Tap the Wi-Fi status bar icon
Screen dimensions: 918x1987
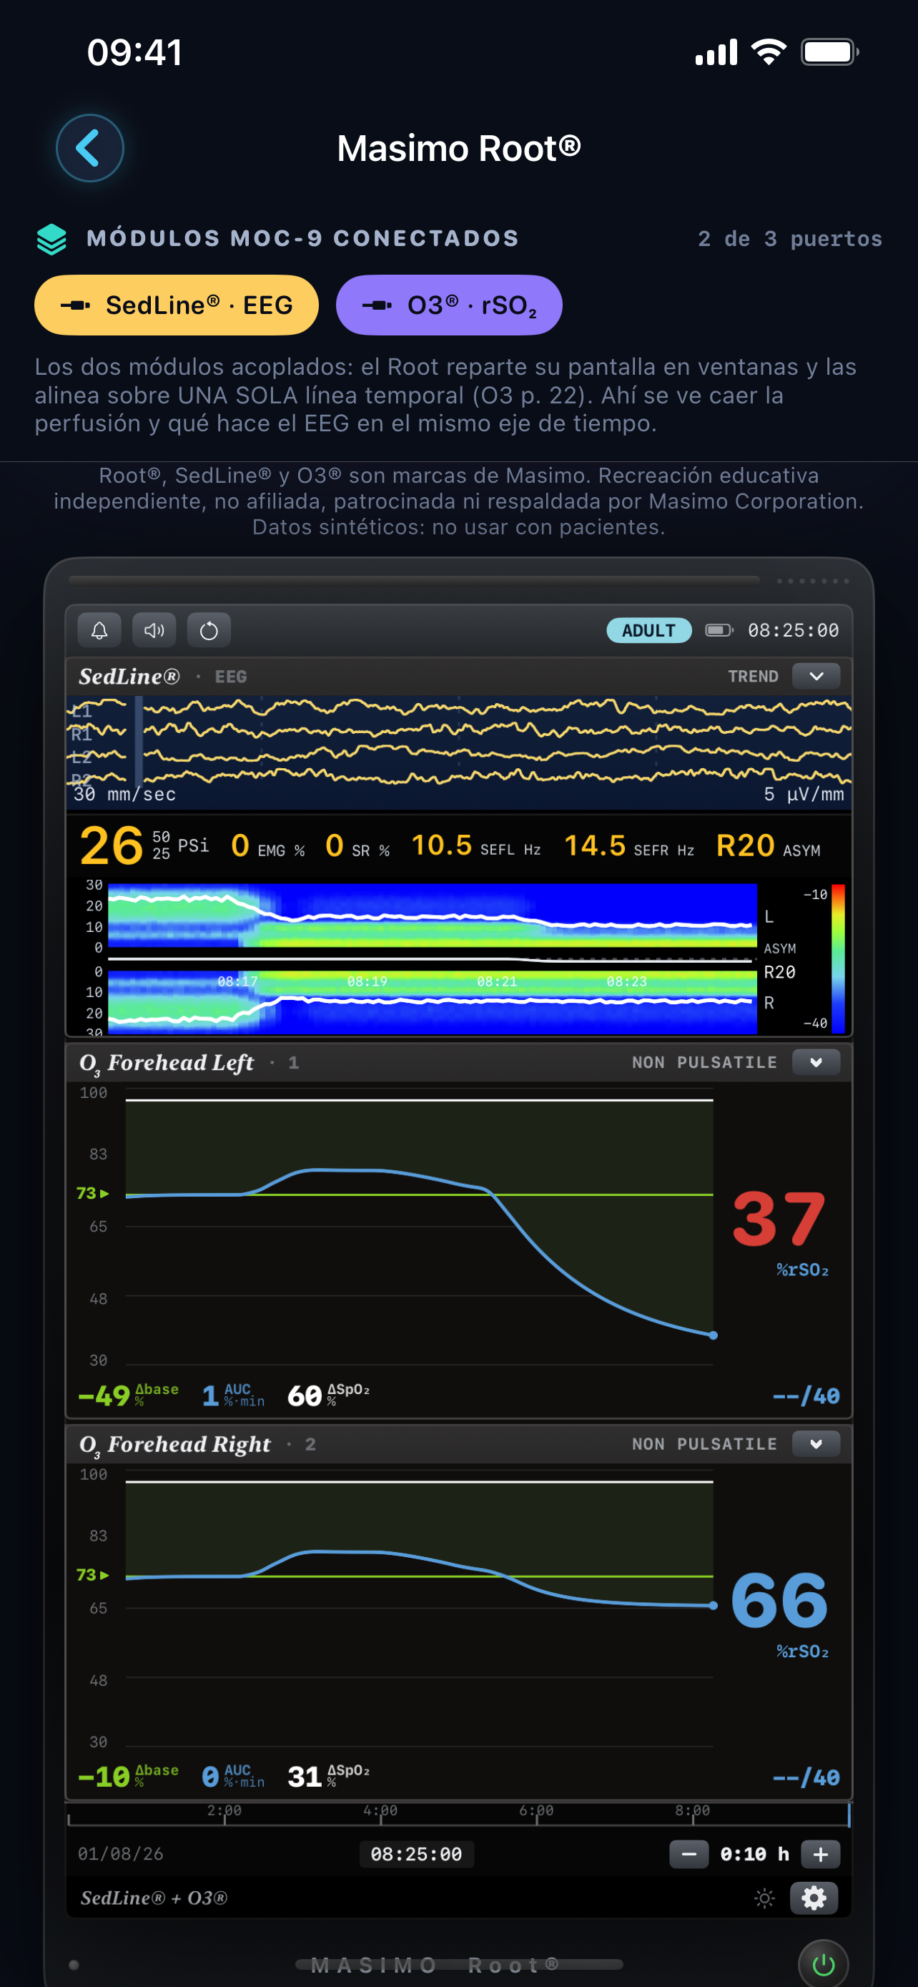[x=769, y=52]
